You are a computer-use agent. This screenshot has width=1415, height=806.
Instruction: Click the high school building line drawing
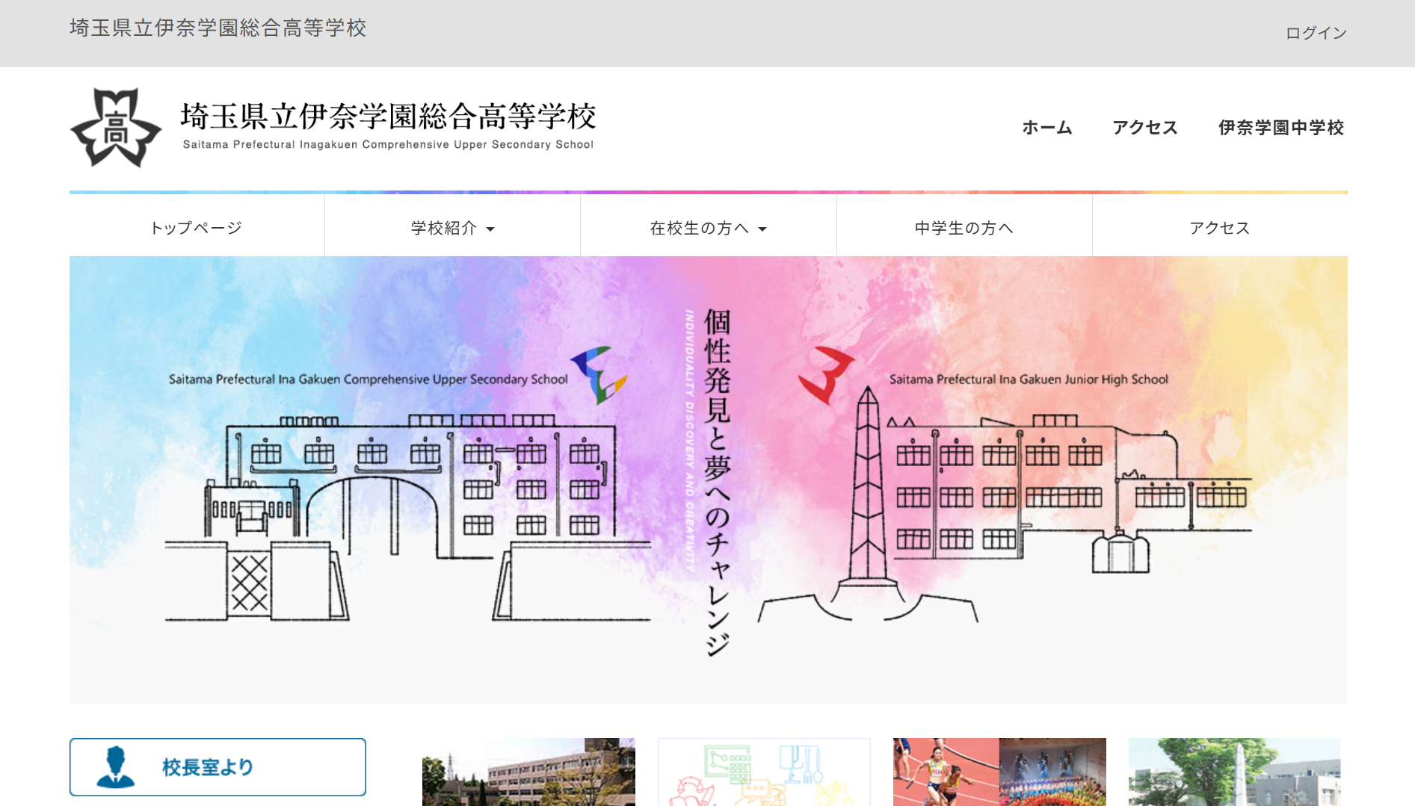coord(407,517)
